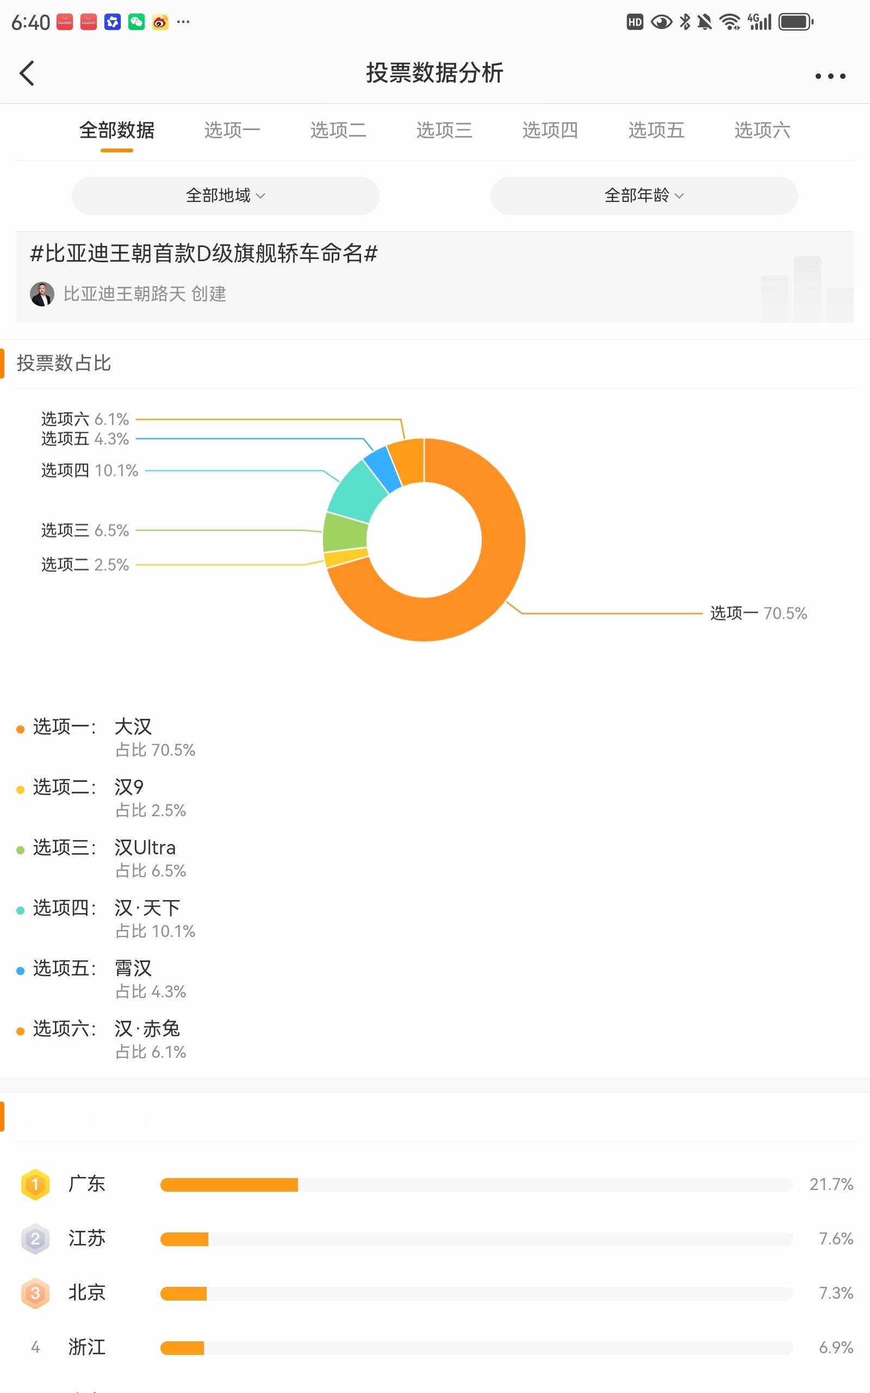
Task: Open the 全部地域 region dropdown
Action: coord(226,196)
